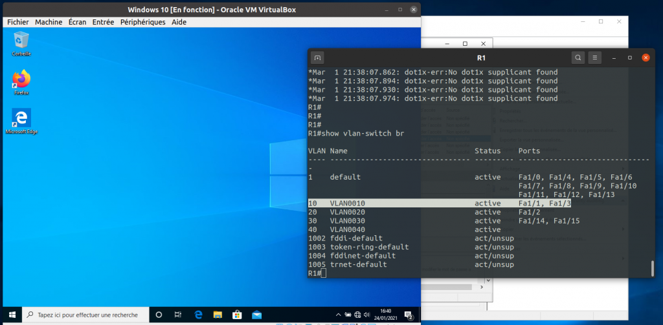This screenshot has width=663, height=325.
Task: Open new tab in R1 terminal
Action: (x=317, y=58)
